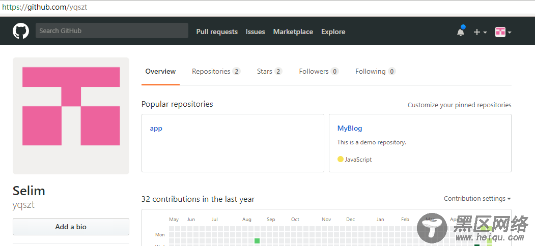Click the "32 contributions in the last year" heading
This screenshot has height=246, width=535.
pyautogui.click(x=198, y=199)
